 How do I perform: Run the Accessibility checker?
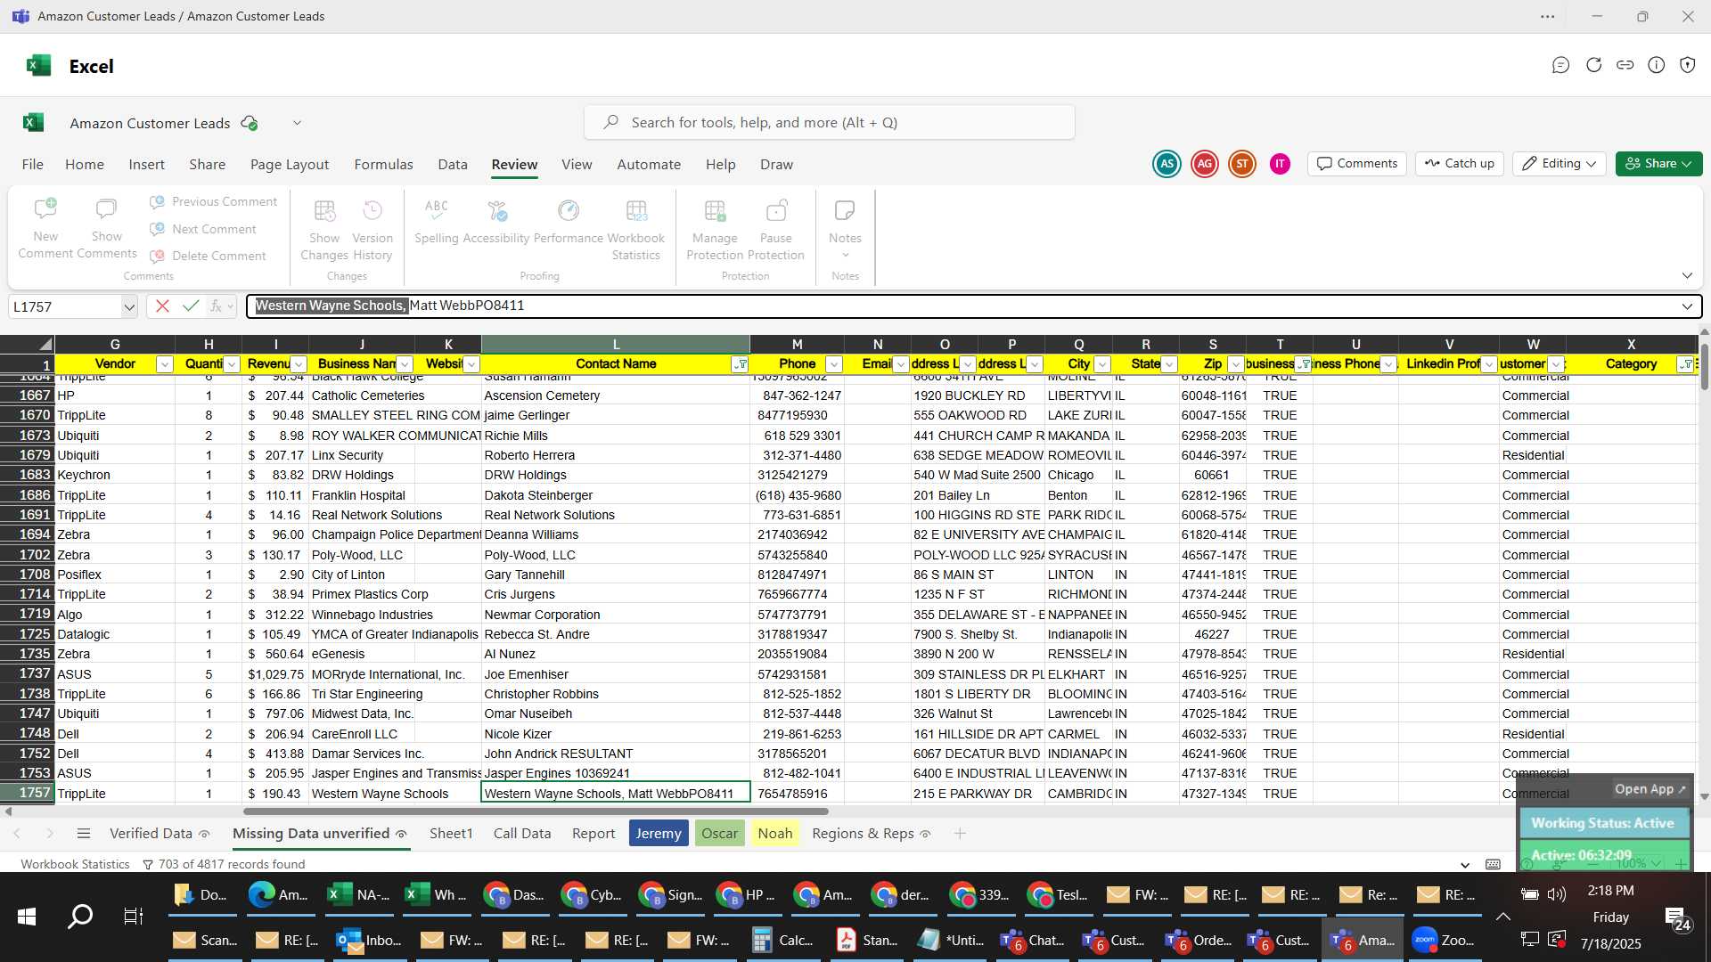click(x=496, y=222)
